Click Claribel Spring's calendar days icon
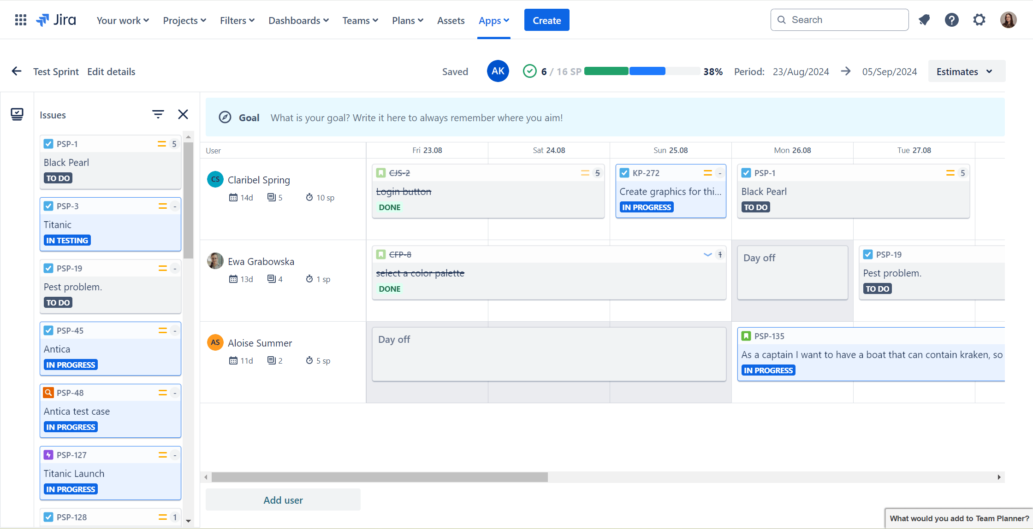Image resolution: width=1033 pixels, height=529 pixels. (x=233, y=197)
